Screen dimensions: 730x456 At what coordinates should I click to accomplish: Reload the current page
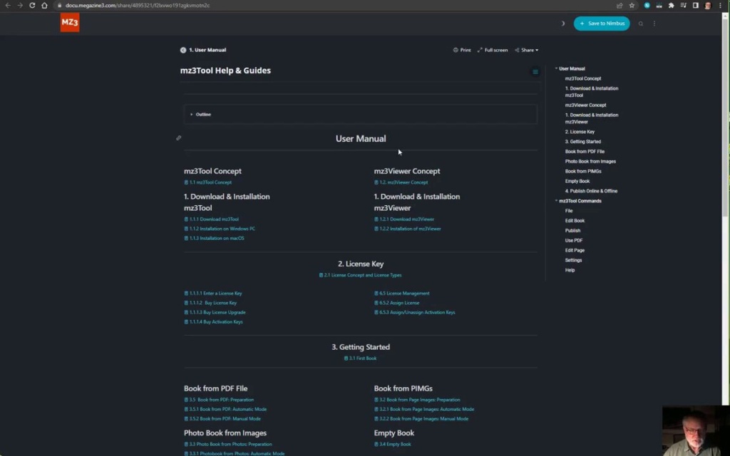pos(32,6)
